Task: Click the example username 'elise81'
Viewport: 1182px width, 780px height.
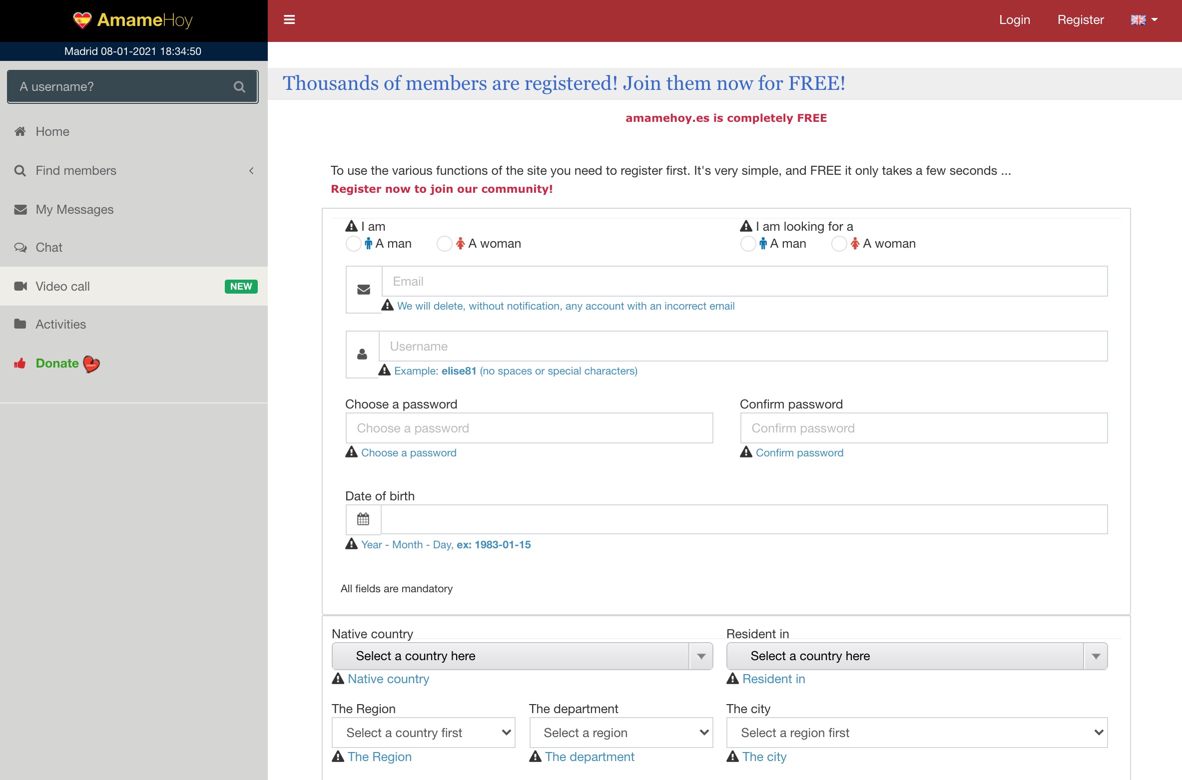Action: coord(459,371)
